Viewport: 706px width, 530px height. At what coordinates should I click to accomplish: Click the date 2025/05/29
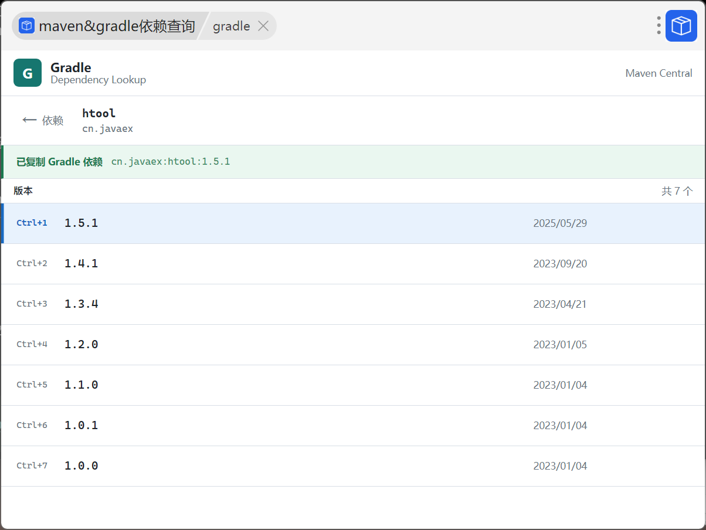click(x=560, y=223)
